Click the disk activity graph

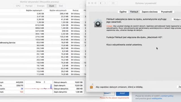click(38, 88)
